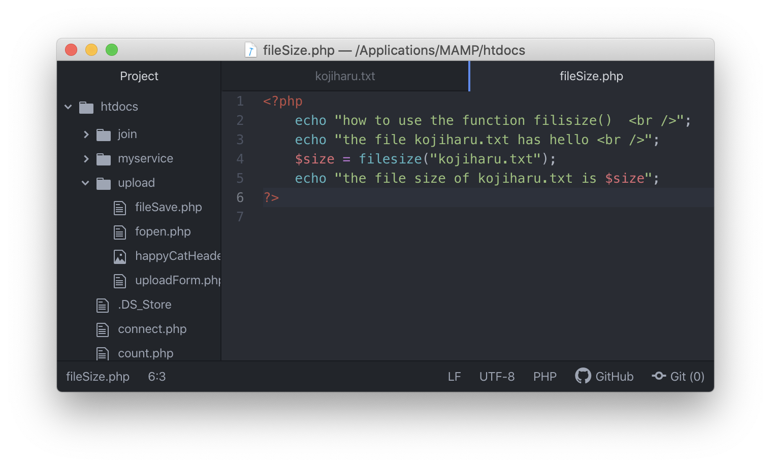Click the $size variable on line 4
Screen dimensions: 771x467
click(315, 159)
